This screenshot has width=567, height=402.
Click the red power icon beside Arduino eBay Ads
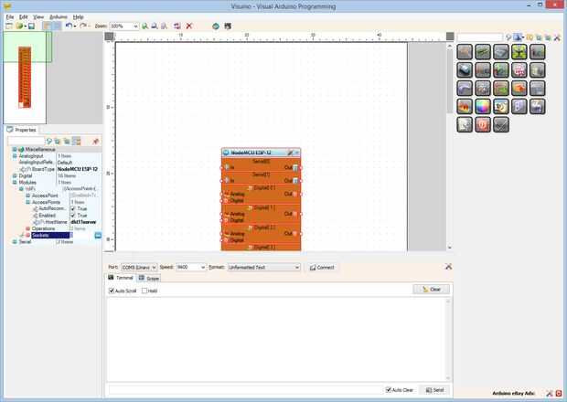559,394
